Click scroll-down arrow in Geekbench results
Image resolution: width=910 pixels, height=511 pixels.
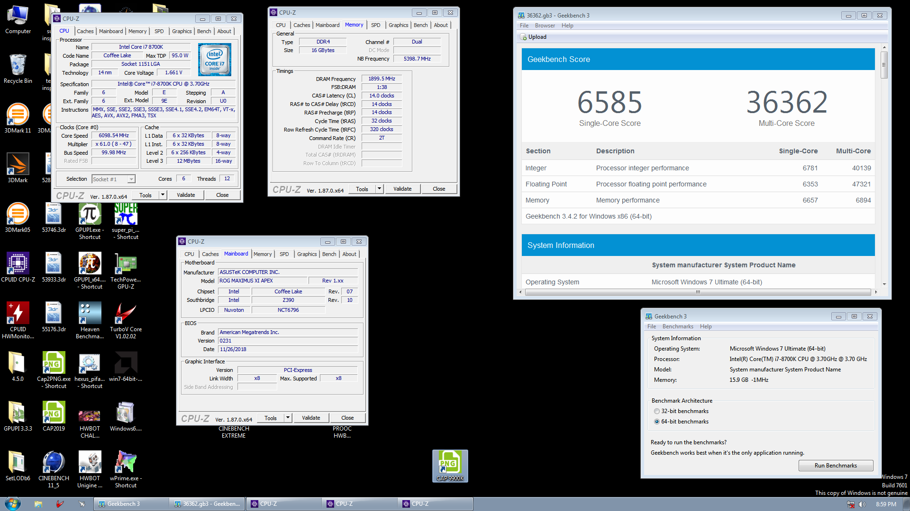tap(884, 284)
